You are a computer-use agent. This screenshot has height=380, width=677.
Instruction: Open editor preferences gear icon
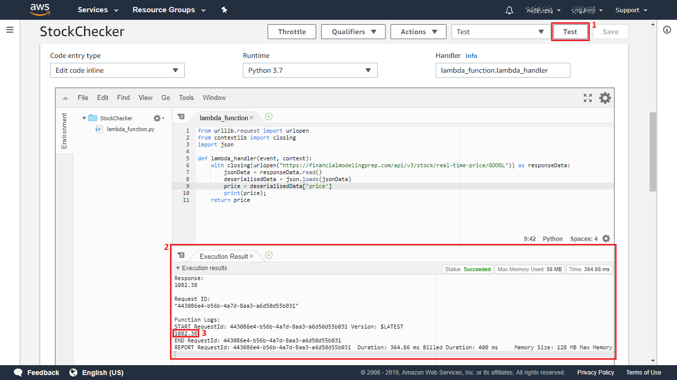605,98
